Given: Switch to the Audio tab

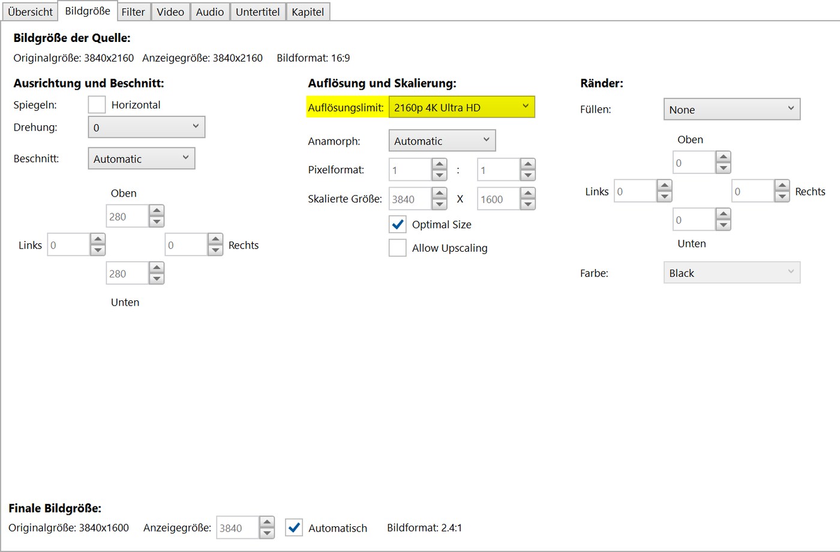Looking at the screenshot, I should tap(210, 11).
